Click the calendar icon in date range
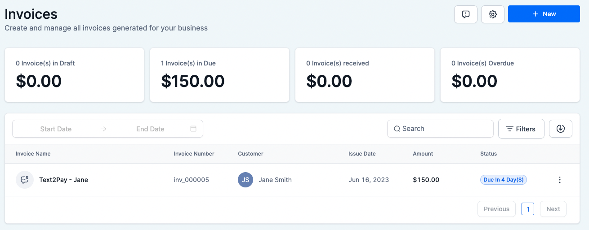The height and width of the screenshot is (230, 589). 193,129
